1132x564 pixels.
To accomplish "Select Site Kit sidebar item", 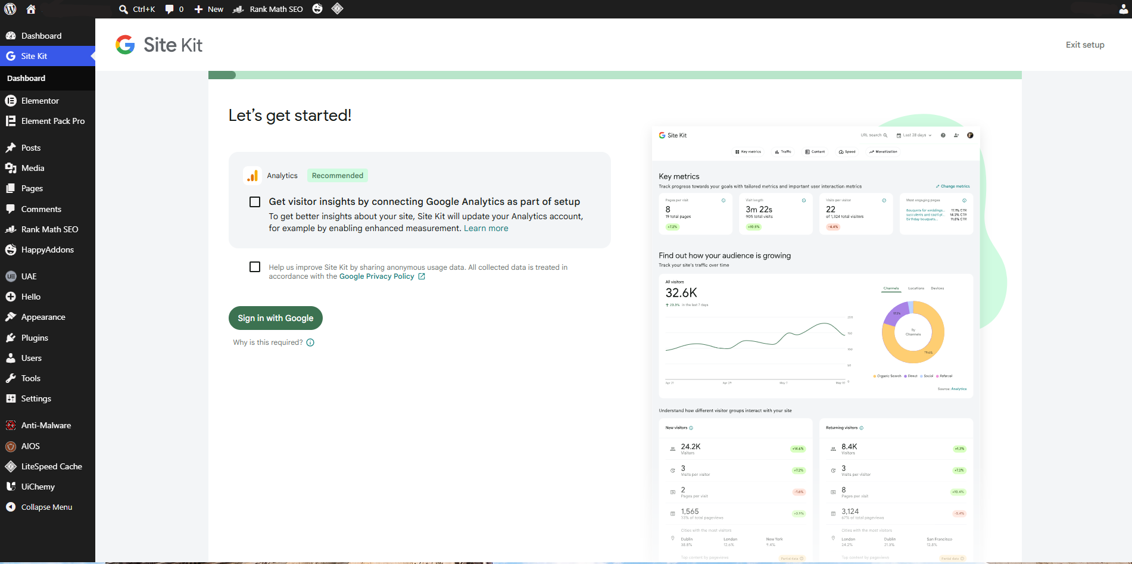I will pyautogui.click(x=48, y=56).
